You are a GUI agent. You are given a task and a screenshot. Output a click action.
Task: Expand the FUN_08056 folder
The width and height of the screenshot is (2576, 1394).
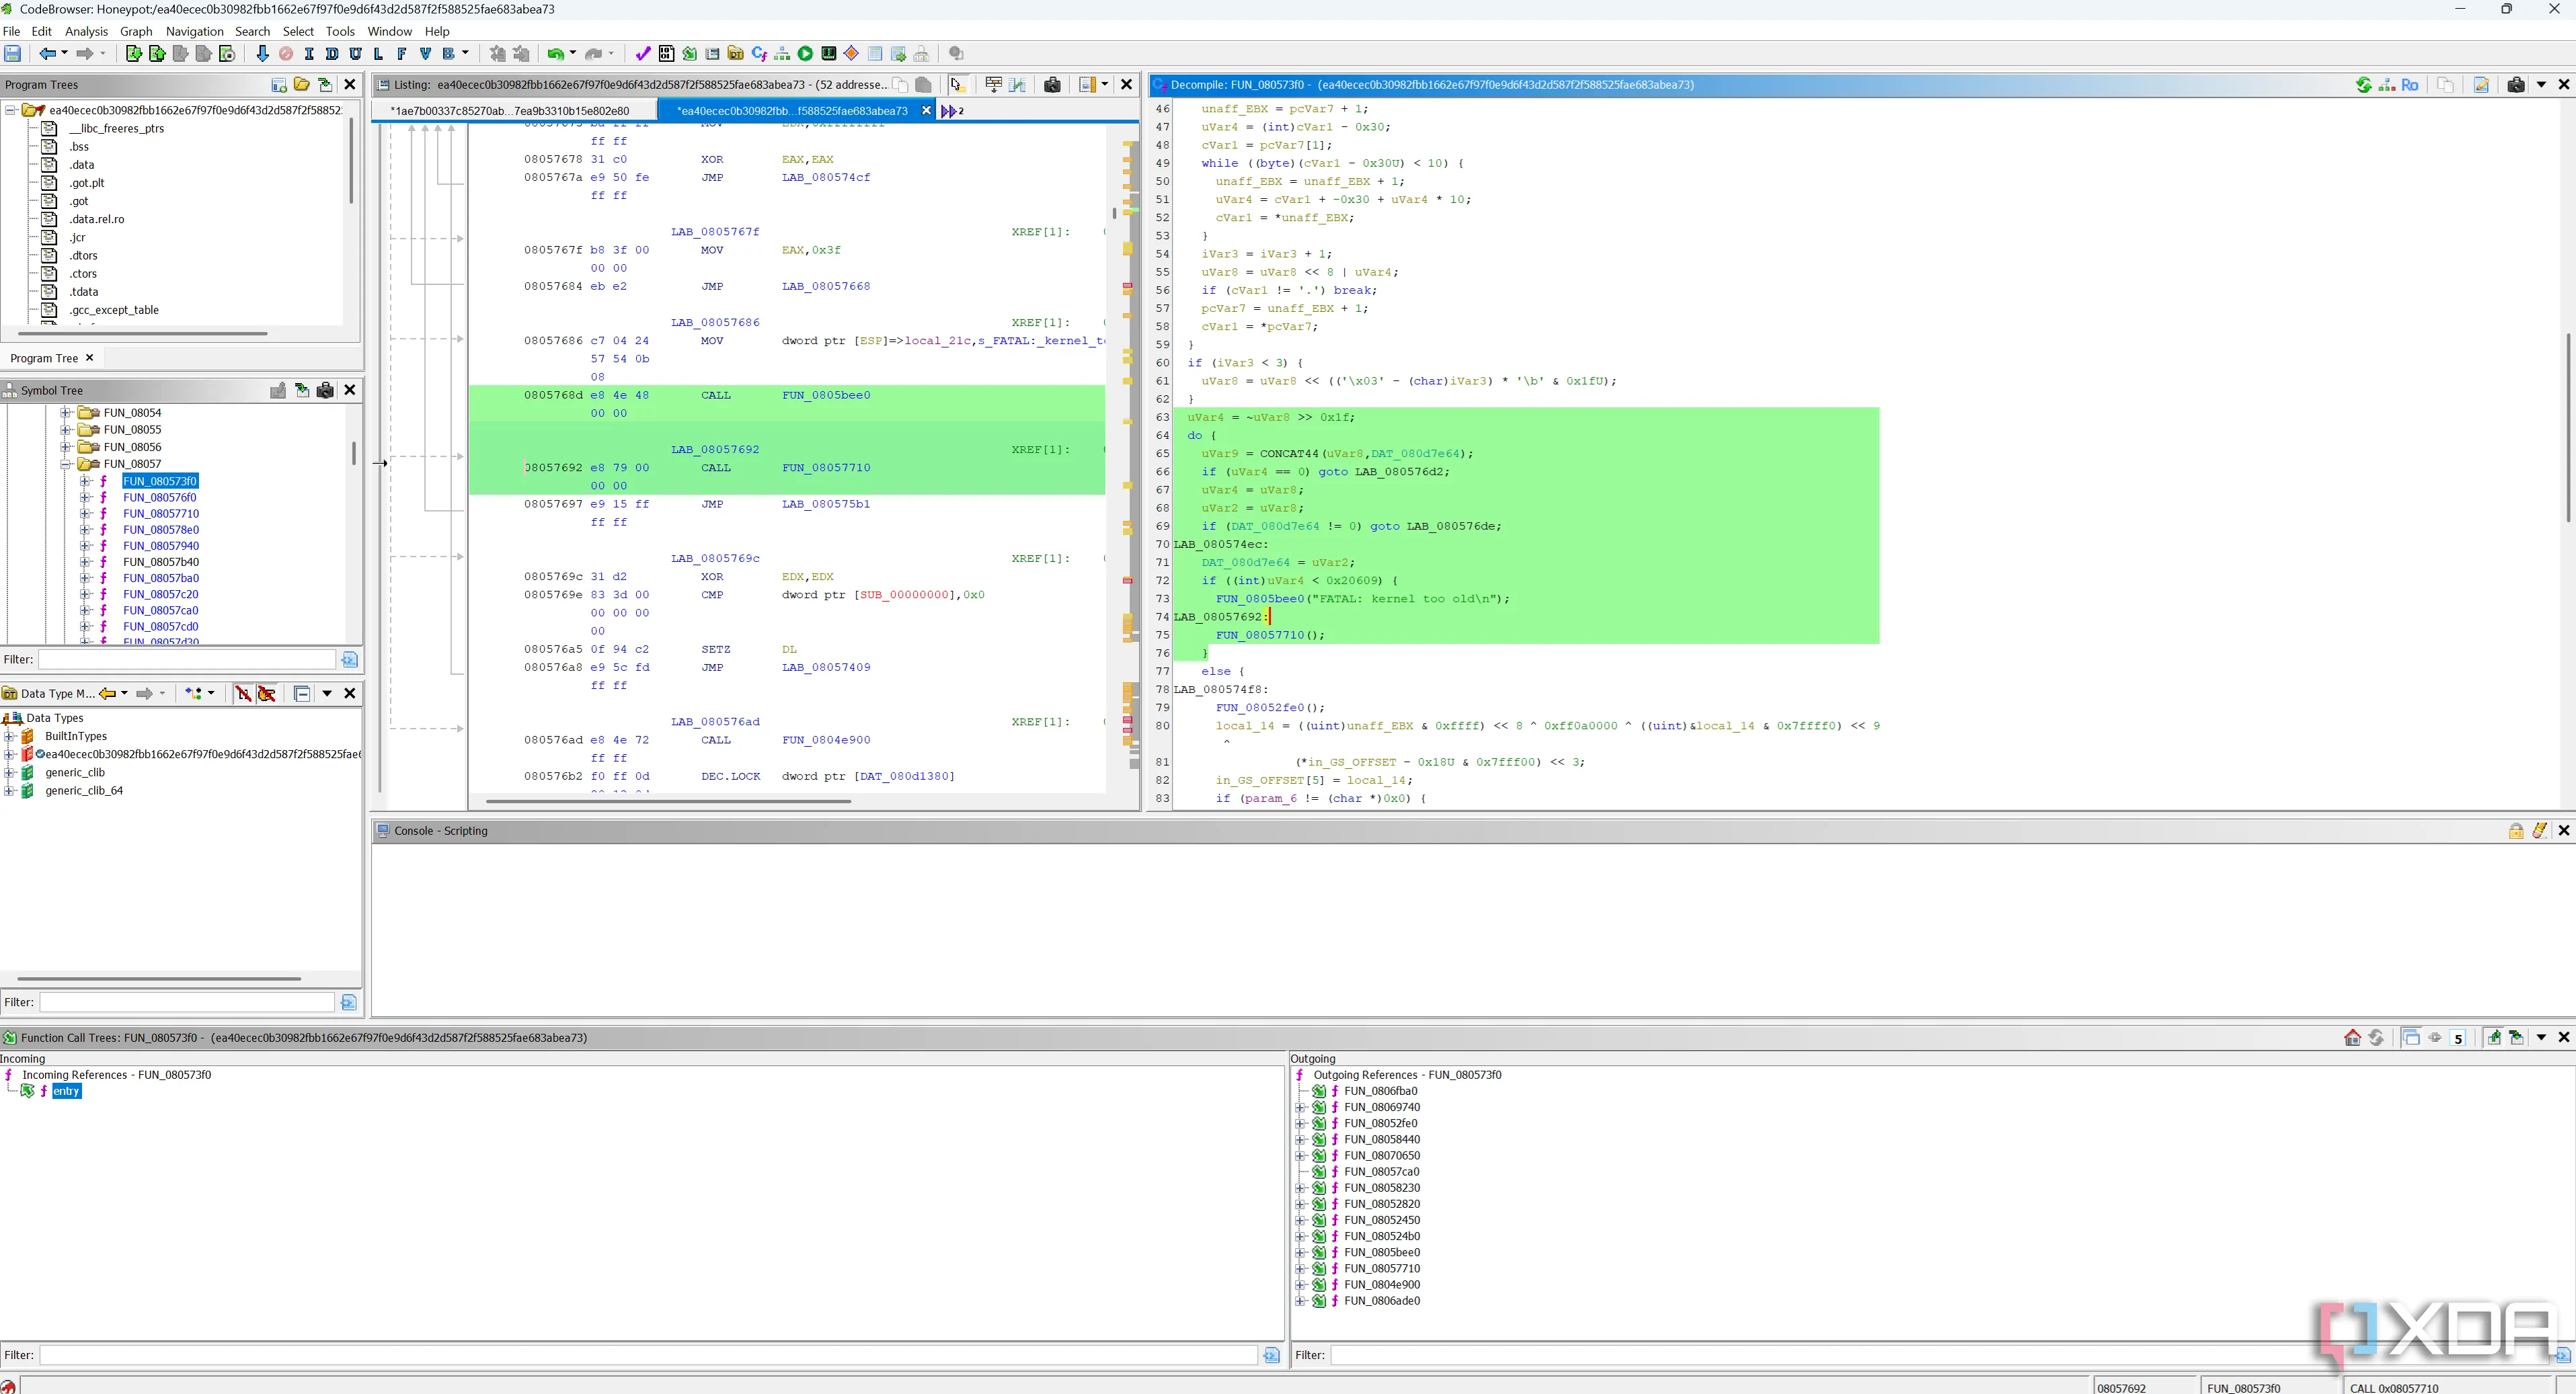click(66, 447)
